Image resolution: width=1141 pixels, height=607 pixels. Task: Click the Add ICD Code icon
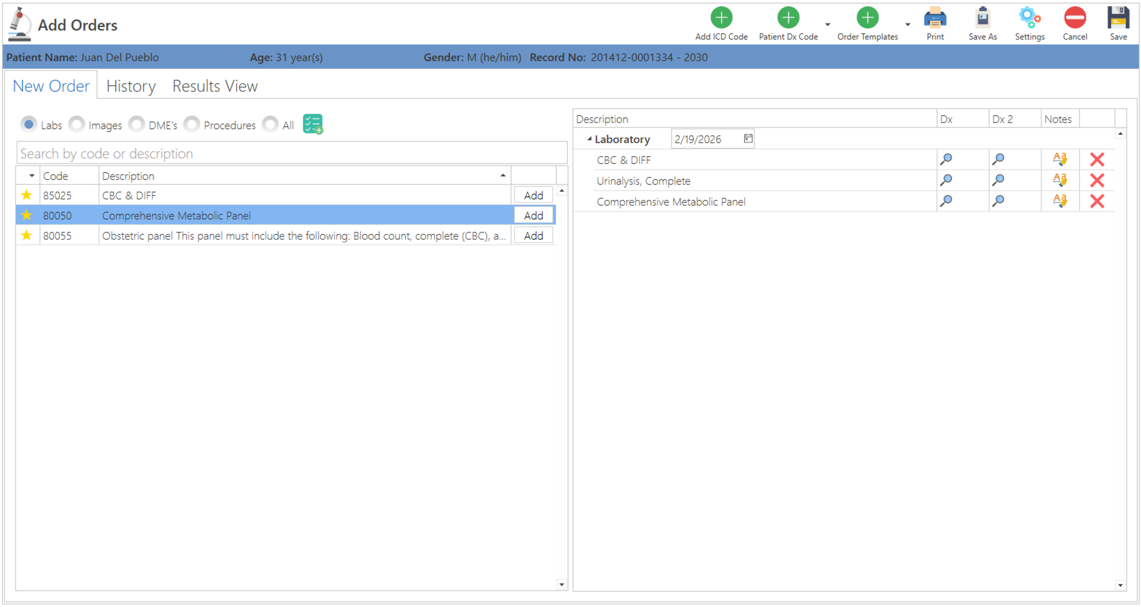[x=721, y=18]
